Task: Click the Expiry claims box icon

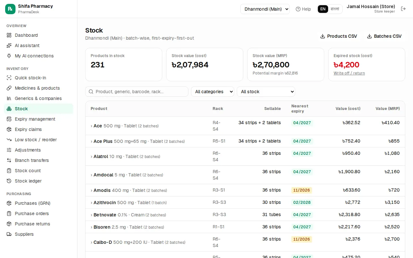Action: (9, 129)
